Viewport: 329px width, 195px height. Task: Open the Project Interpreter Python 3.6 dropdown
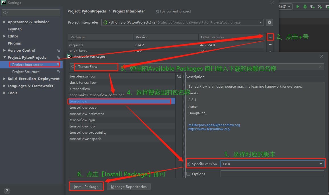point(182,22)
